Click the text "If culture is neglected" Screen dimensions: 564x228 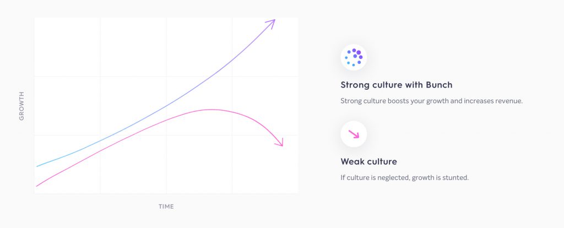tap(375, 178)
